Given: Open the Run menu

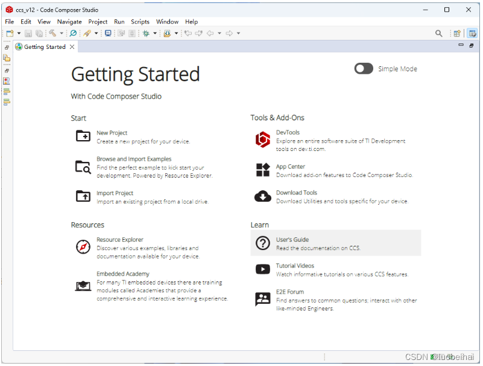Looking at the screenshot, I should pyautogui.click(x=119, y=22).
